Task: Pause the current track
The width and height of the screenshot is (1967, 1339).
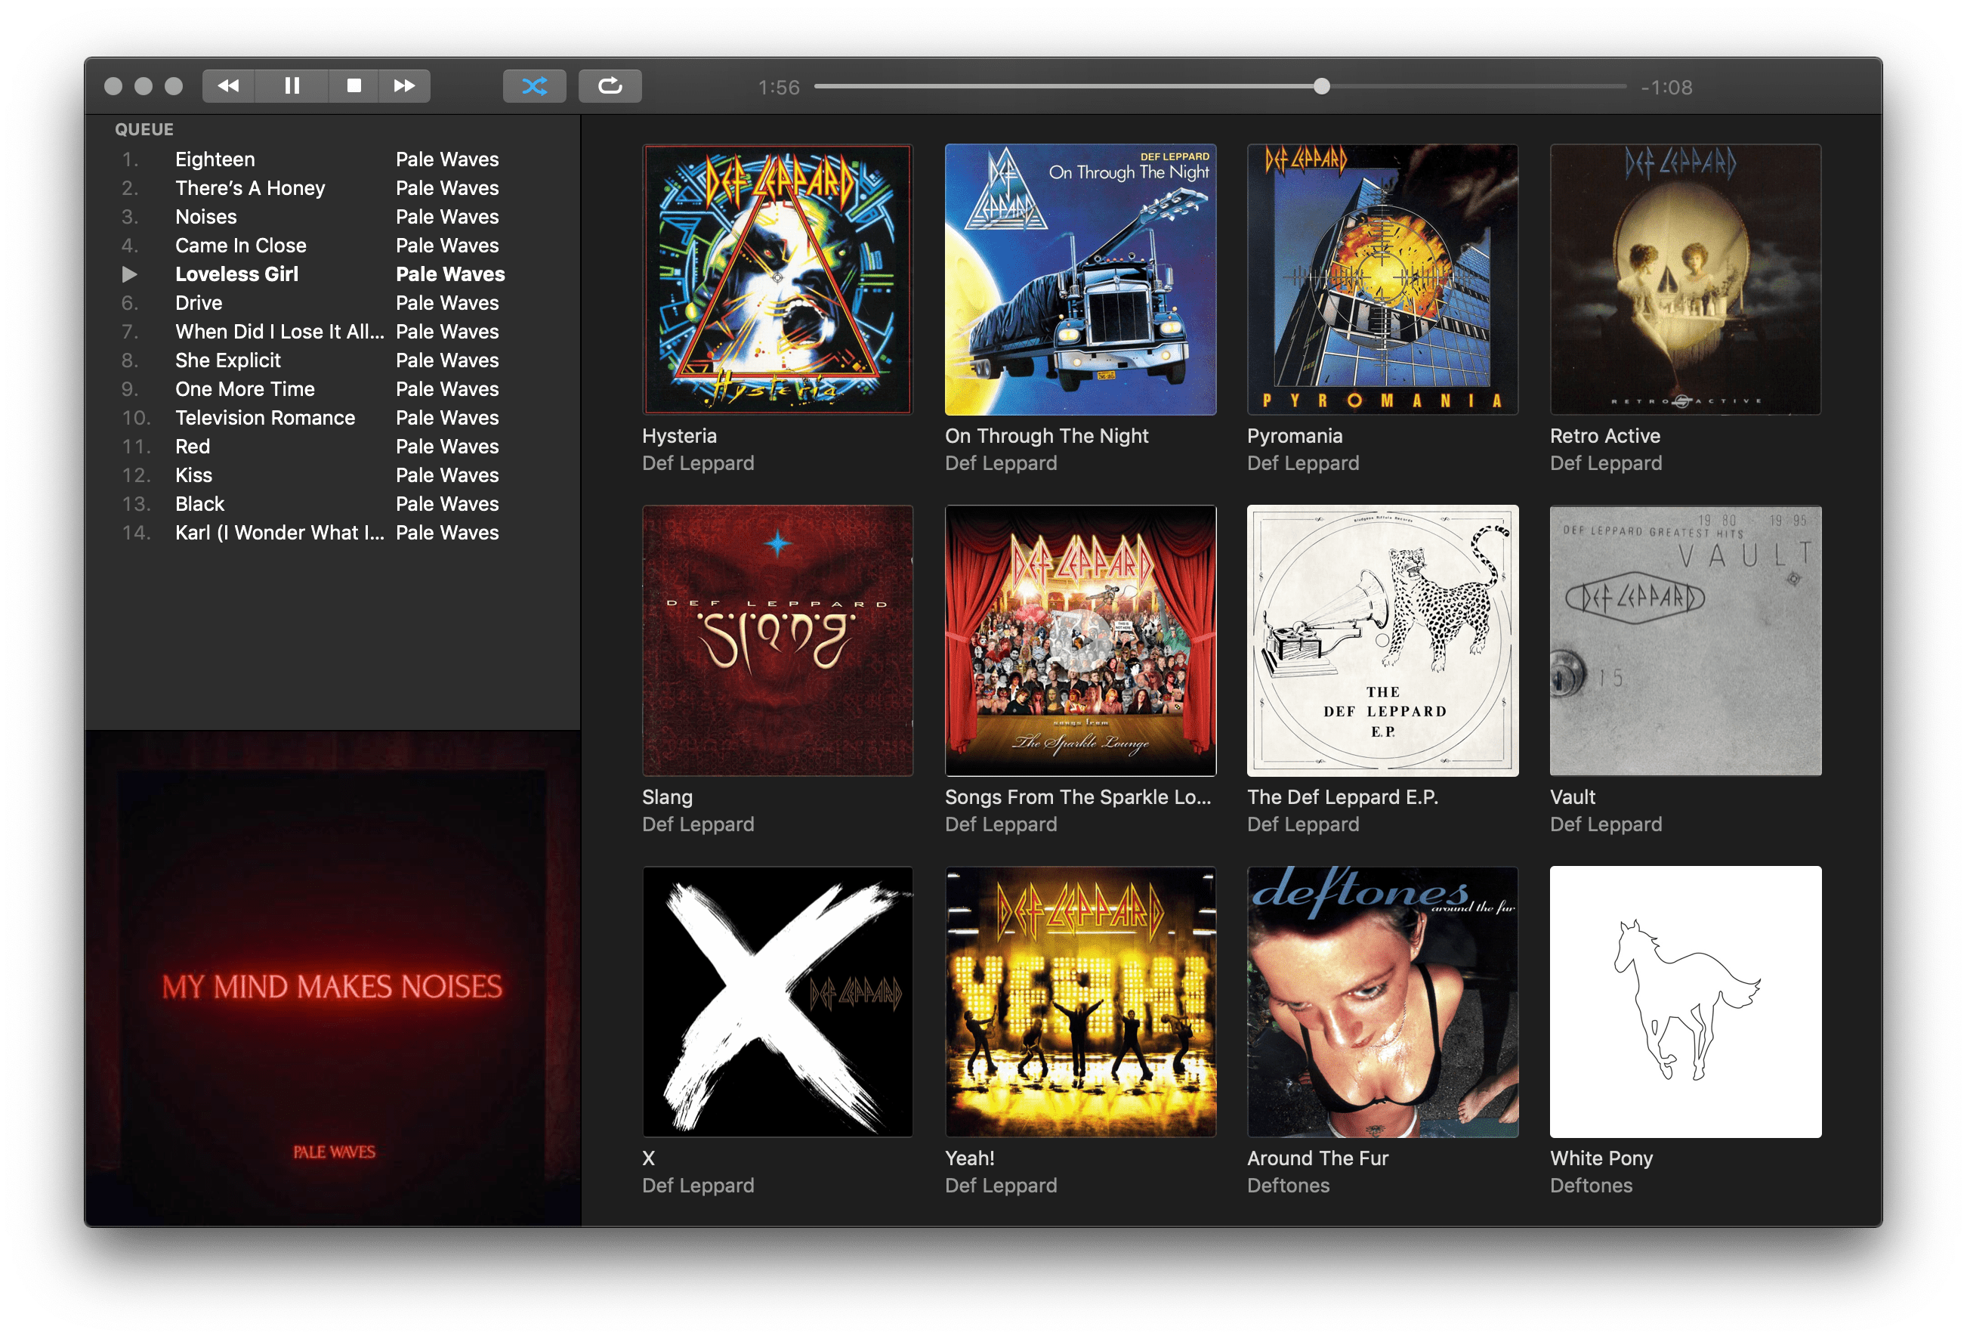Action: coord(291,85)
